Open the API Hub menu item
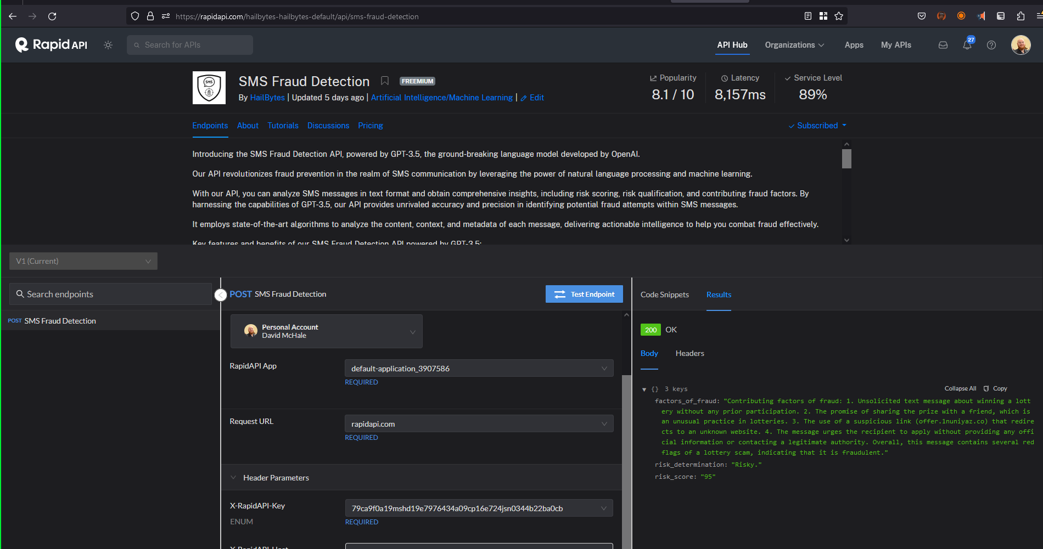Screen dimensions: 1043x549 732,45
